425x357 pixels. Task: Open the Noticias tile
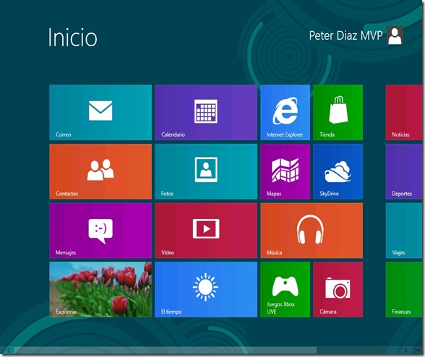click(x=404, y=113)
